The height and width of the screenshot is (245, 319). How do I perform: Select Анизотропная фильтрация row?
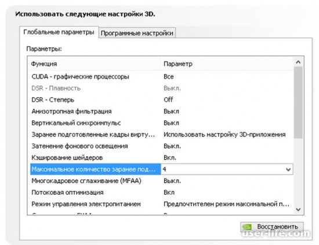coord(162,112)
